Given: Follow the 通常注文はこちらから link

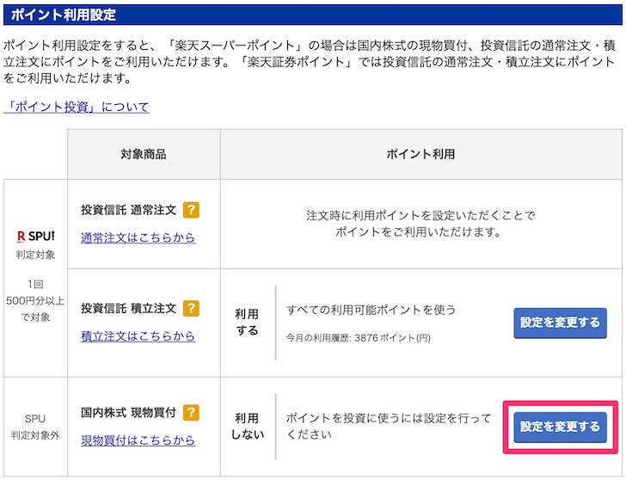Looking at the screenshot, I should [x=138, y=237].
